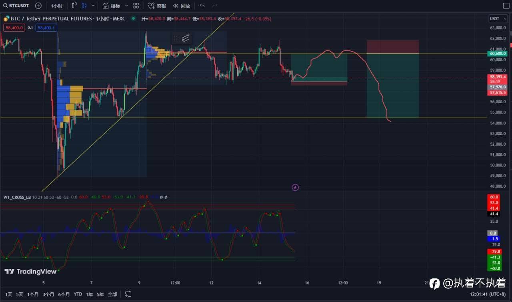Start bar replay with 回放 button
Image resolution: width=512 pixels, height=302 pixels.
[182, 6]
